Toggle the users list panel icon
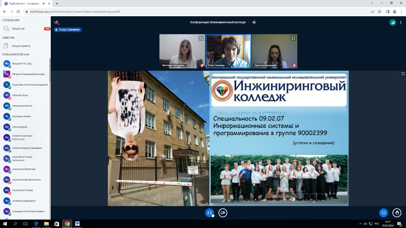This screenshot has width=406, height=228. point(56,23)
